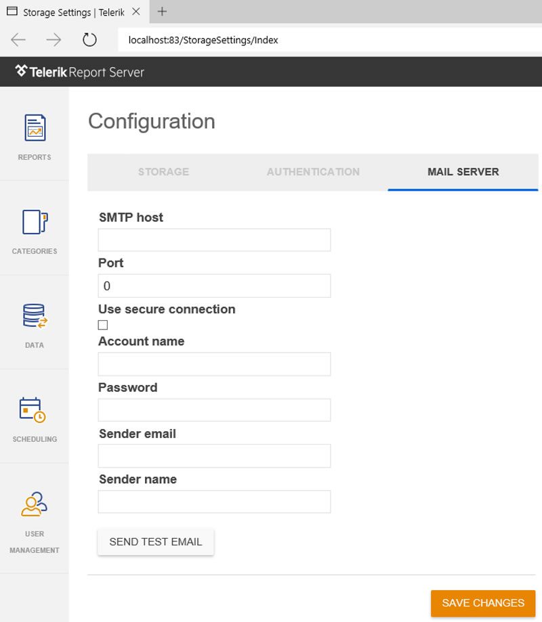Switch to the Authentication tab
The width and height of the screenshot is (542, 622).
tap(313, 172)
